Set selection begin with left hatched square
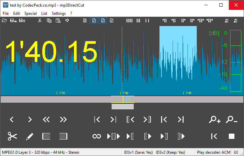The height and width of the screenshot is (156, 244). click(46, 136)
